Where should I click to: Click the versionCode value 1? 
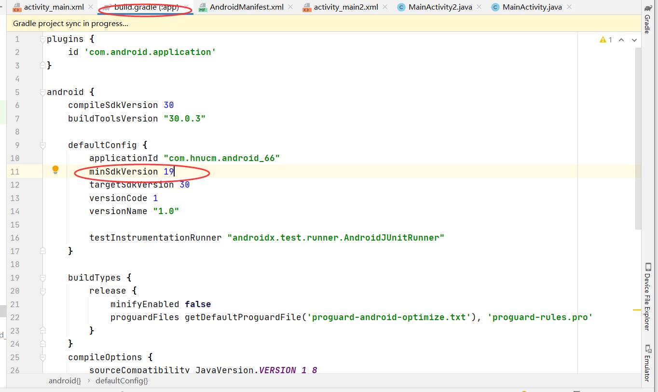(155, 198)
